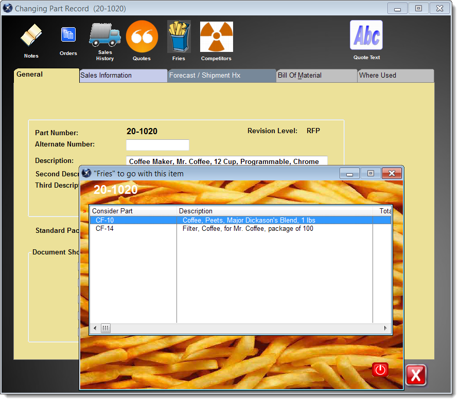Viewport: 460px width, 402px height.
Task: Click the horizontal scrollbar right arrow
Action: point(385,328)
